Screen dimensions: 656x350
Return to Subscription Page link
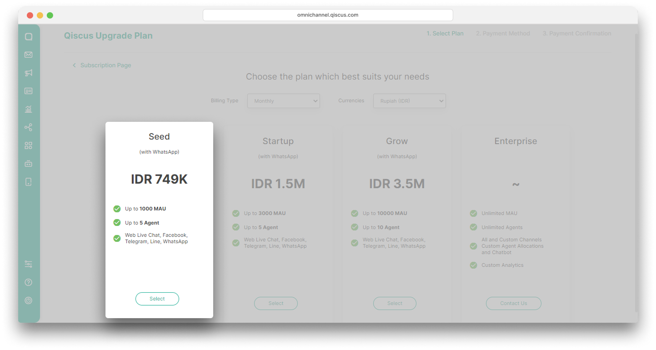(105, 65)
